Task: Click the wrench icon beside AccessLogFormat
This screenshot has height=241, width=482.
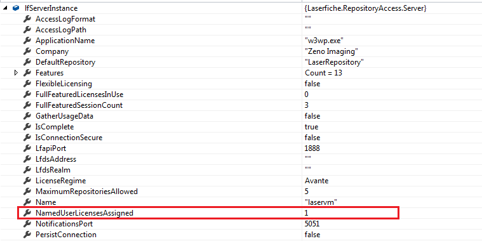Action: (x=27, y=19)
